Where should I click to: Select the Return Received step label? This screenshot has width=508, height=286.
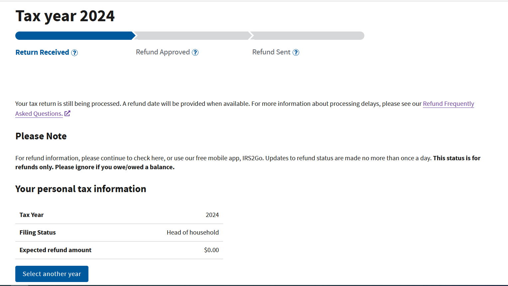tap(42, 52)
